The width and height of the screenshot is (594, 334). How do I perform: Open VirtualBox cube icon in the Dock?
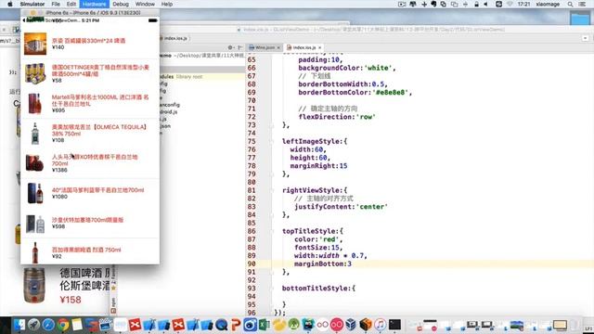pos(351,325)
